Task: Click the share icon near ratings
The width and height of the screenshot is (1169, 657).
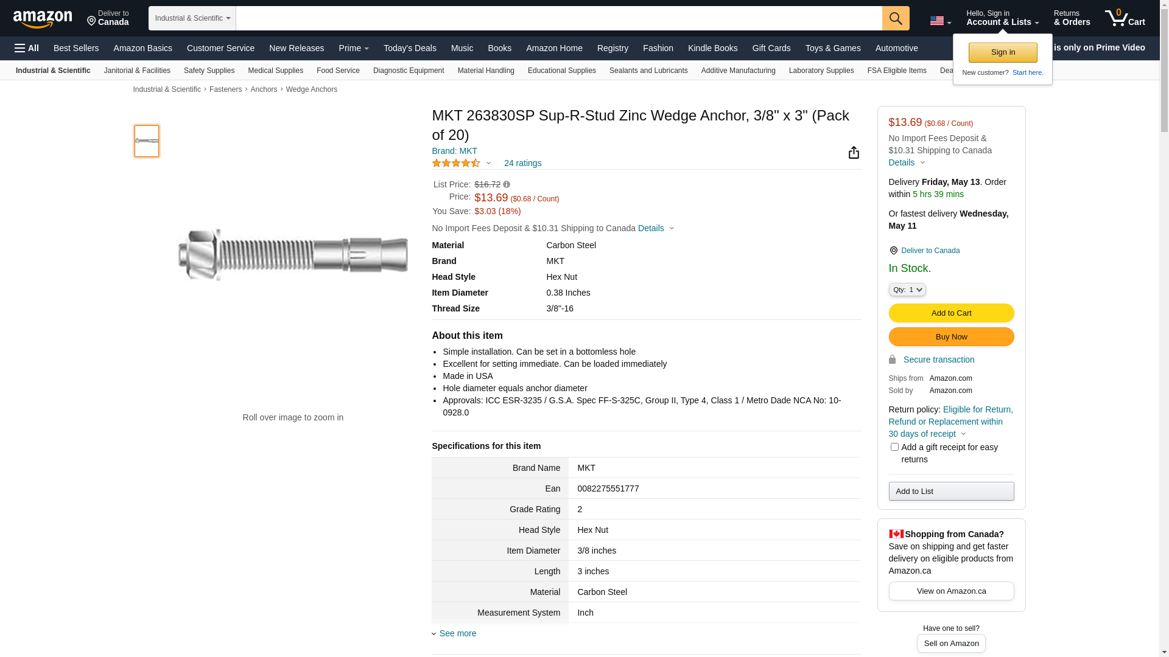Action: pyautogui.click(x=854, y=153)
